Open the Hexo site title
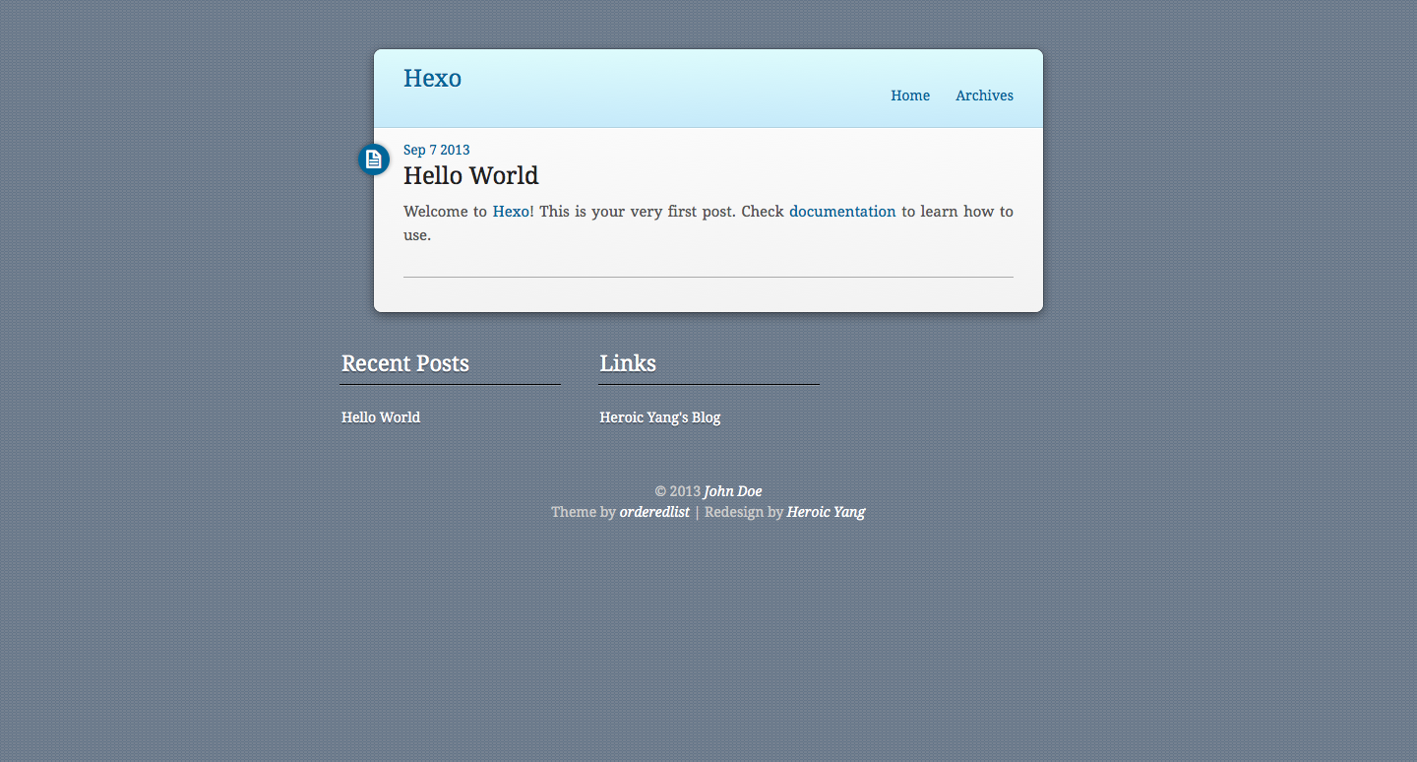 tap(432, 79)
